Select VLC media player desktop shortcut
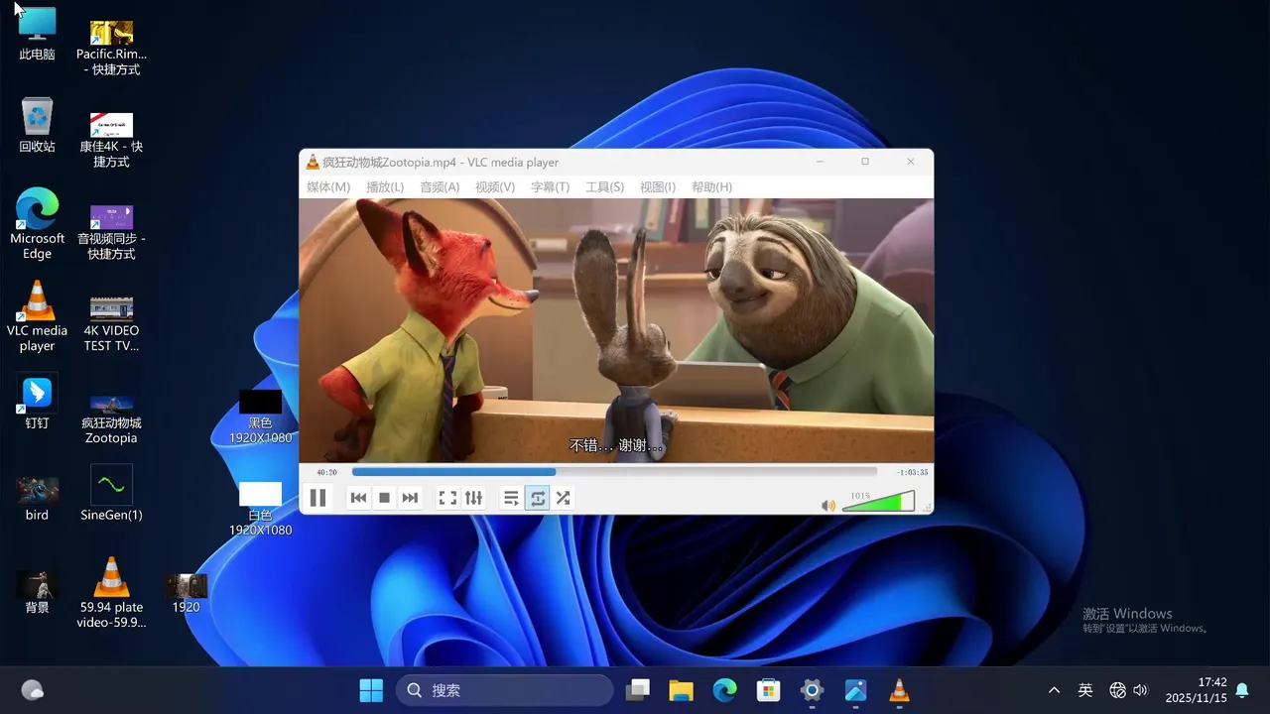Viewport: 1270px width, 714px height. 37,316
